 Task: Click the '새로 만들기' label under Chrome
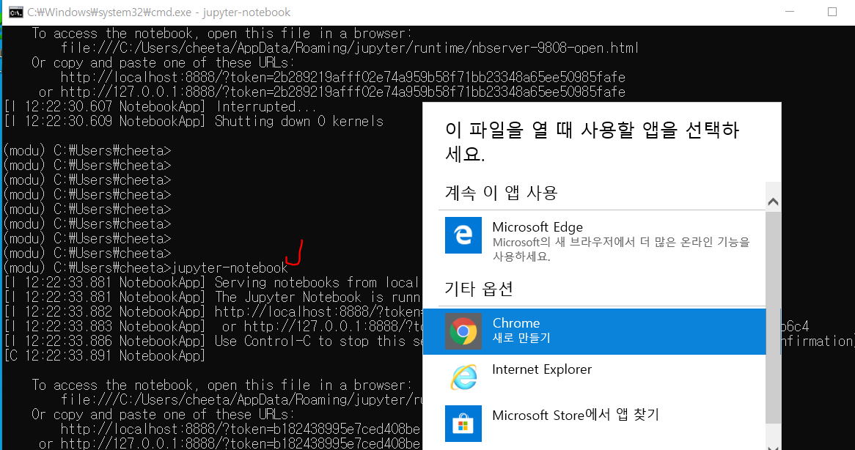(x=521, y=339)
